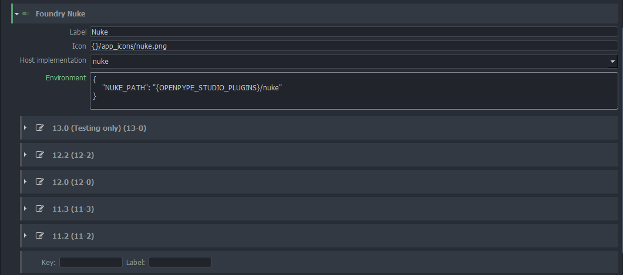Open the Host implementation dropdown
This screenshot has width=623, height=275.
353,61
